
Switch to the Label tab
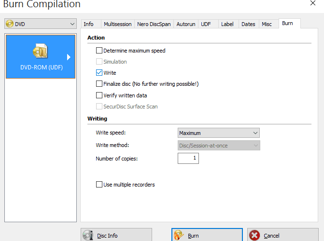[x=228, y=24]
